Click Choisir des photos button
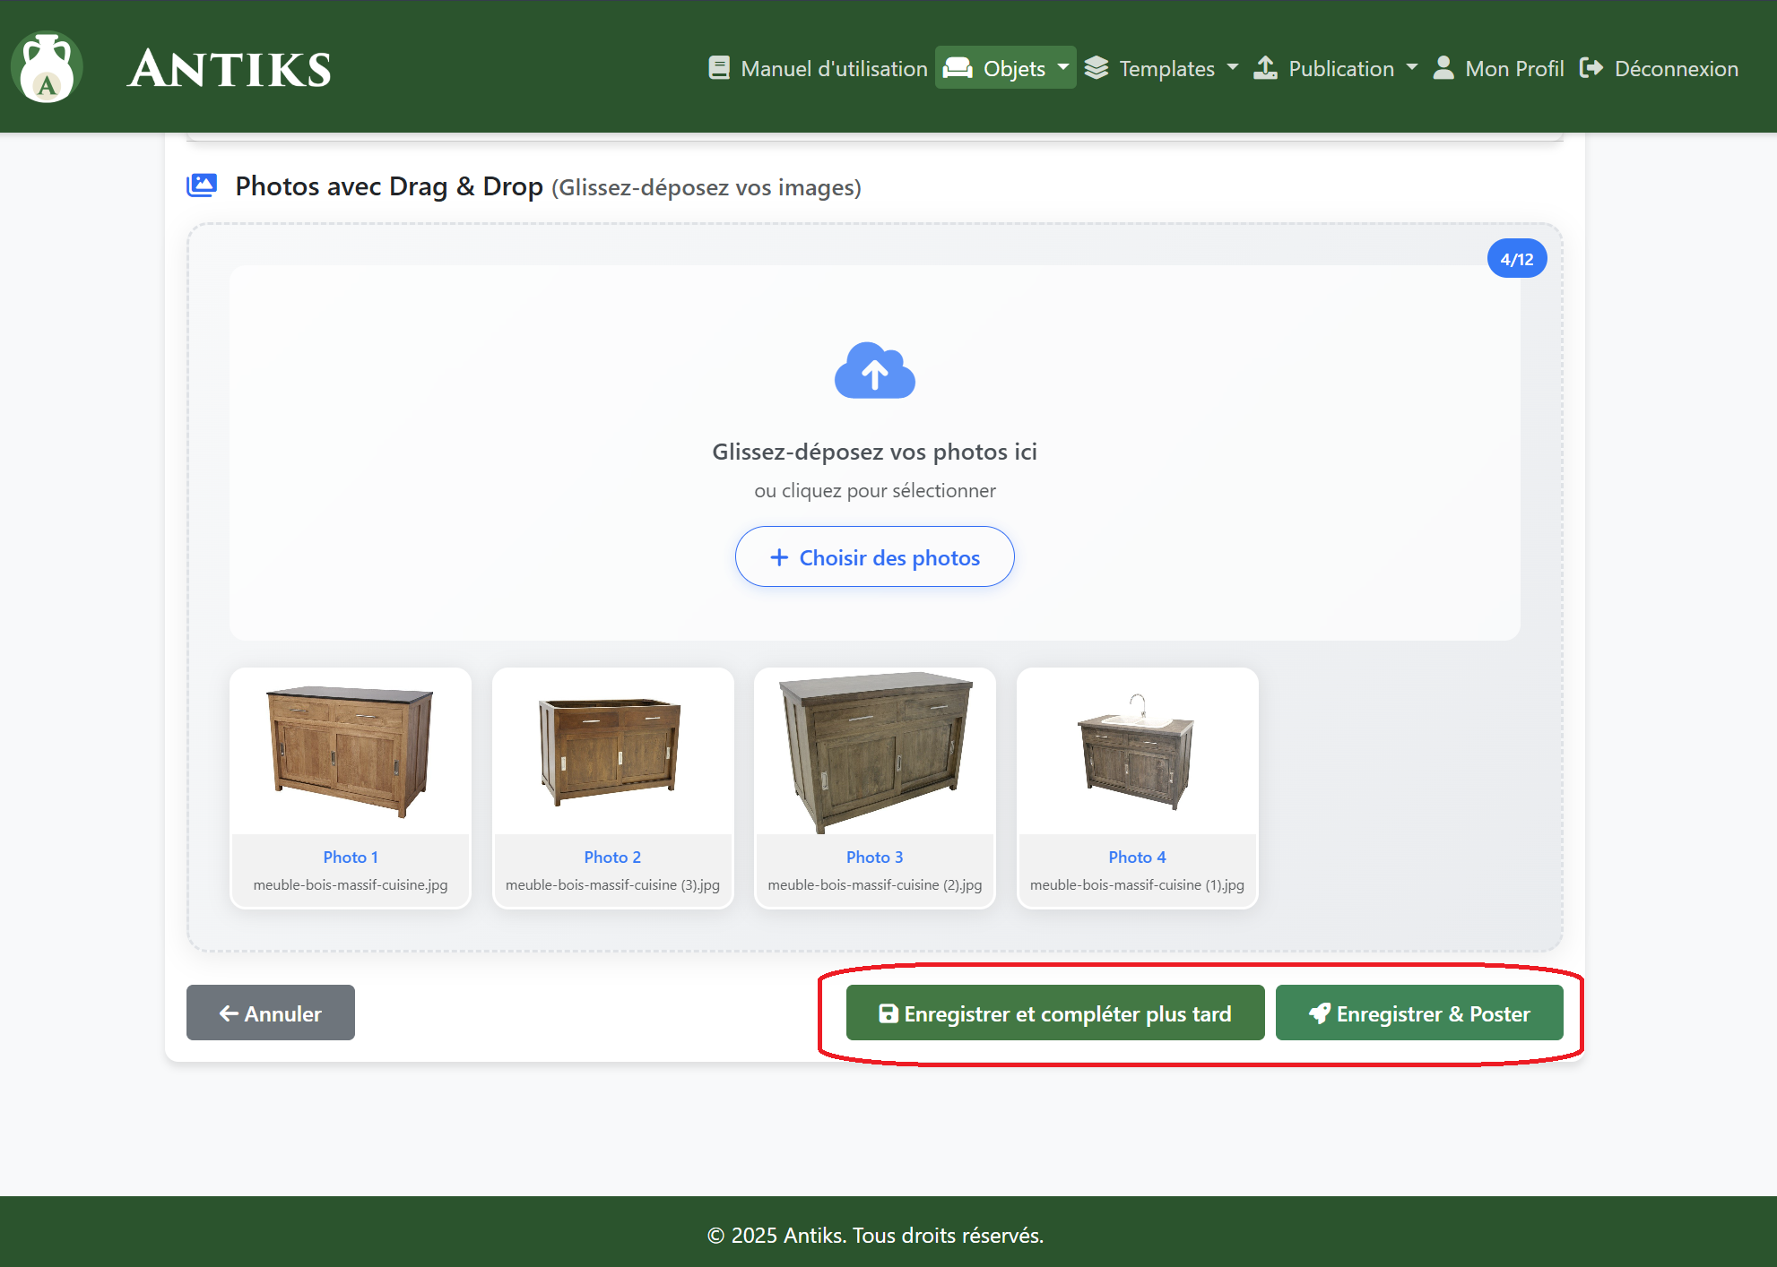Viewport: 1777px width, 1267px height. click(x=874, y=557)
